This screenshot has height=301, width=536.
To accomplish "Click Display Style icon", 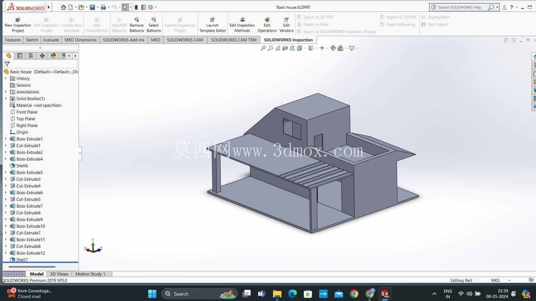I will tap(311, 48).
